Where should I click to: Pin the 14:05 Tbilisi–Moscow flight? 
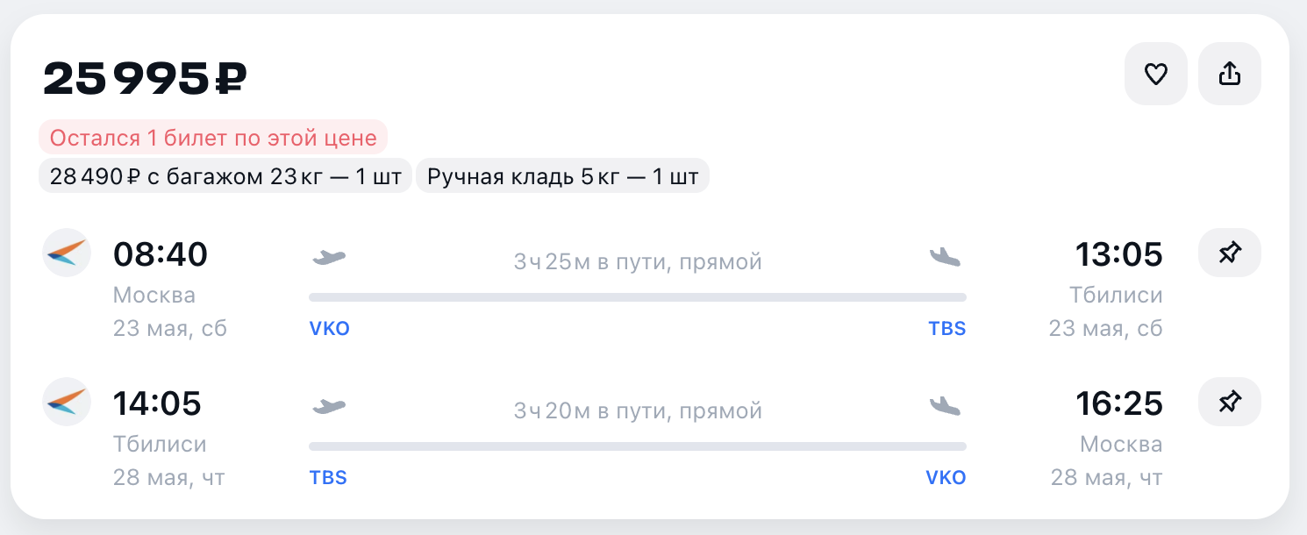[x=1230, y=403]
